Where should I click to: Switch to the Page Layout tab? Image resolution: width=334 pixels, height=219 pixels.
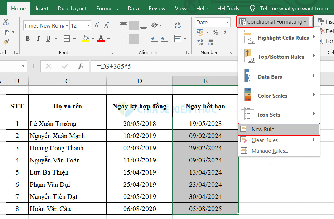pos(72,8)
